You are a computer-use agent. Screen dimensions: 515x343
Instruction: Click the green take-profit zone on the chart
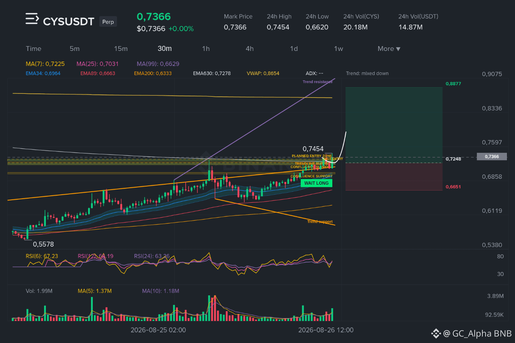pyautogui.click(x=394, y=125)
